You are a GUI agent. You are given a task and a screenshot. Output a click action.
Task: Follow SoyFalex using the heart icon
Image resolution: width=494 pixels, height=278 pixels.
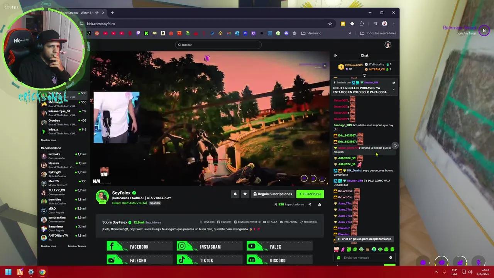[x=245, y=194]
